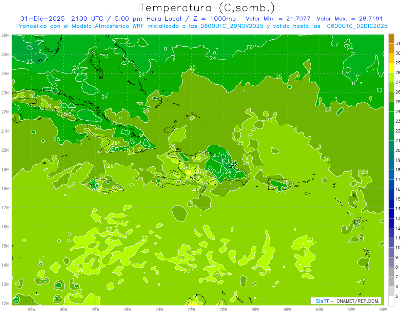Pick the green swatch between legend 24 and 25
The width and height of the screenshot is (407, 314).
(x=391, y=107)
